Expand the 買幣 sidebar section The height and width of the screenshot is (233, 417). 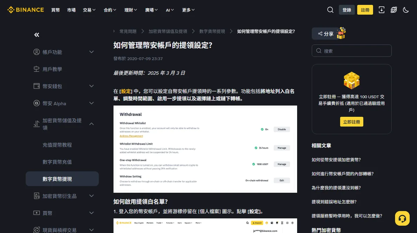tap(91, 213)
